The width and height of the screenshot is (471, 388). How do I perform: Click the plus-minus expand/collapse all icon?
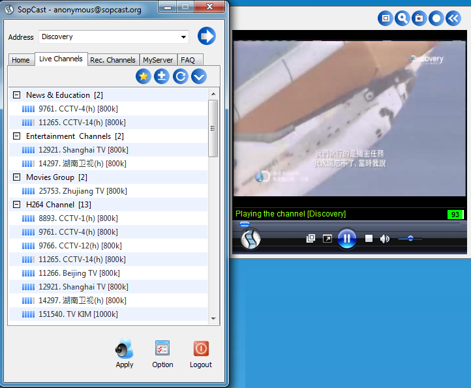(x=162, y=76)
